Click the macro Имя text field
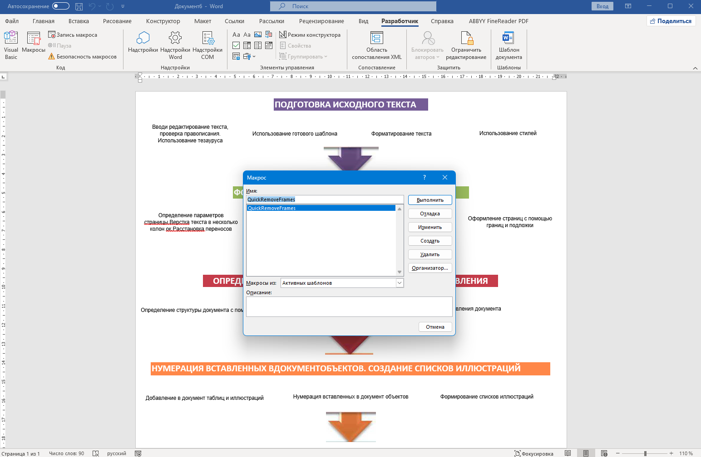The image size is (701, 457). tap(325, 199)
